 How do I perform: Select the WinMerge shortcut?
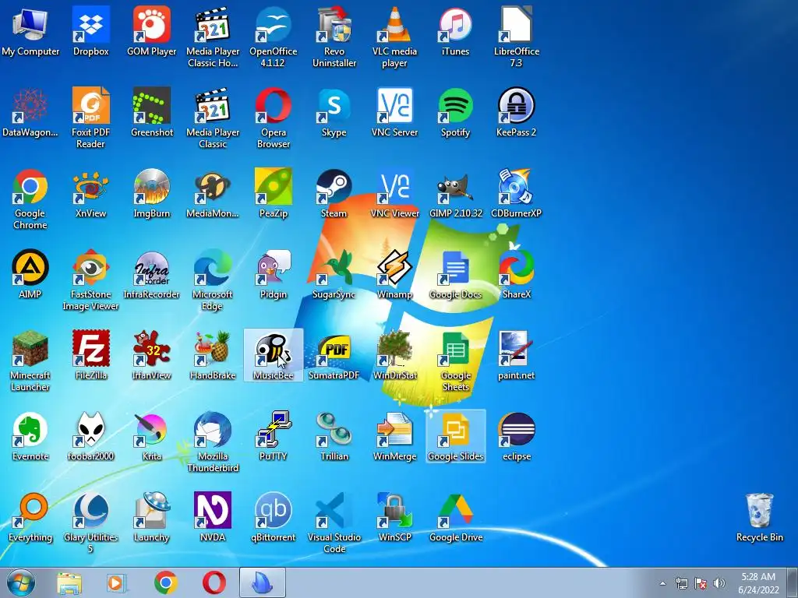click(x=394, y=436)
